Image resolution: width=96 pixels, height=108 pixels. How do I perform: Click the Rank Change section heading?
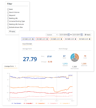pos(63,49)
